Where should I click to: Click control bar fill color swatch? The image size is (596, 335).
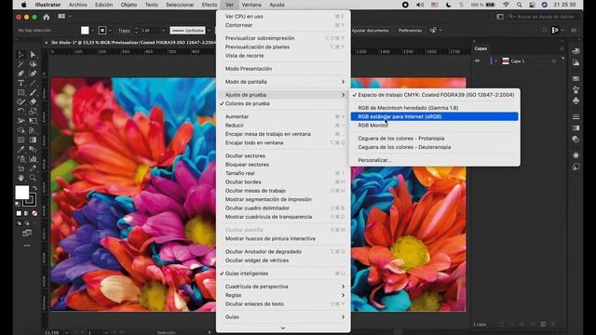(85, 31)
